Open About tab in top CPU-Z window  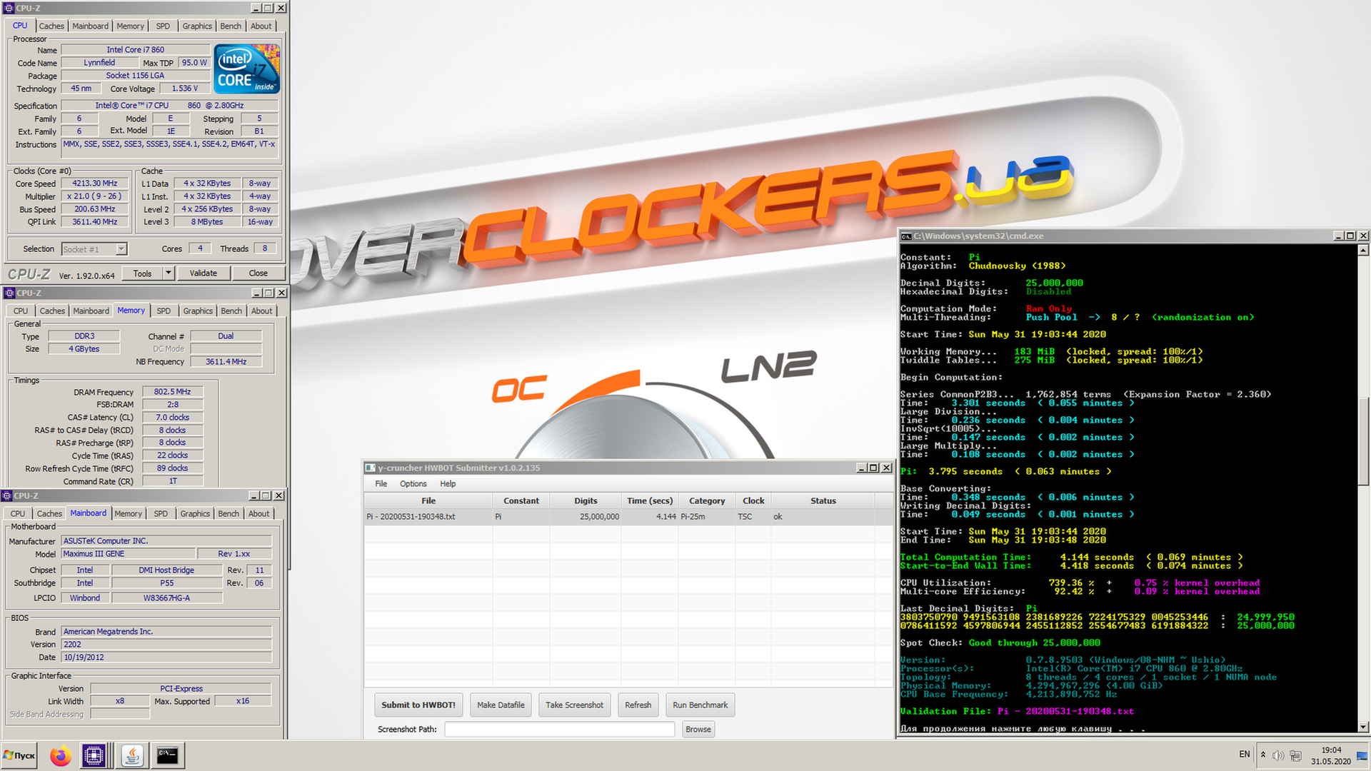261,26
